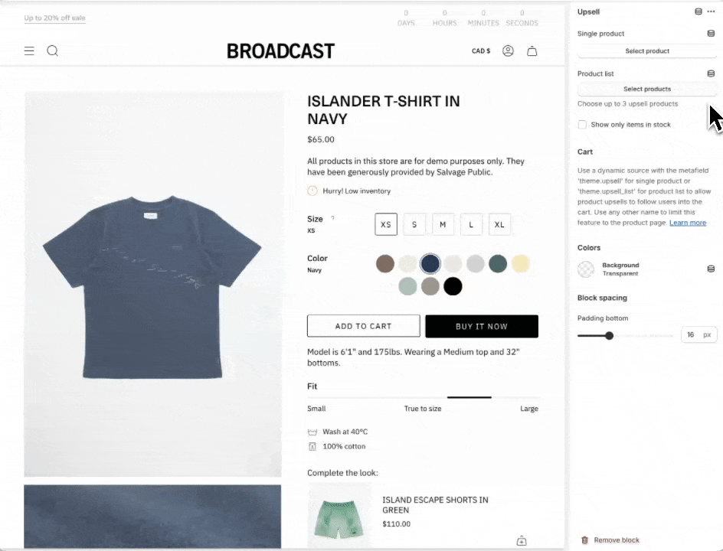Viewport: 723px width, 551px height.
Task: Click the Add to Cart button
Action: tap(363, 326)
